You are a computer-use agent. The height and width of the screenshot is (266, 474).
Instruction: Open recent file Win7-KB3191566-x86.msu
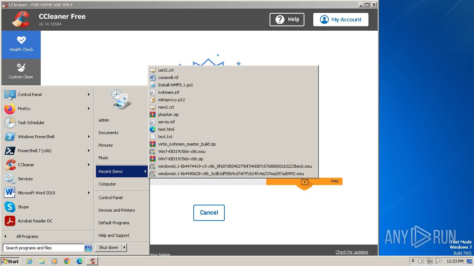233,151
